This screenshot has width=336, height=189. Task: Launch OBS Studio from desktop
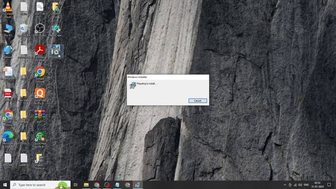(x=40, y=30)
